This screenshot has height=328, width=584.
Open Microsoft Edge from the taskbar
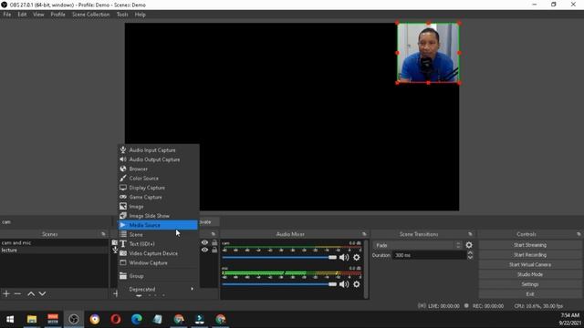click(x=137, y=319)
